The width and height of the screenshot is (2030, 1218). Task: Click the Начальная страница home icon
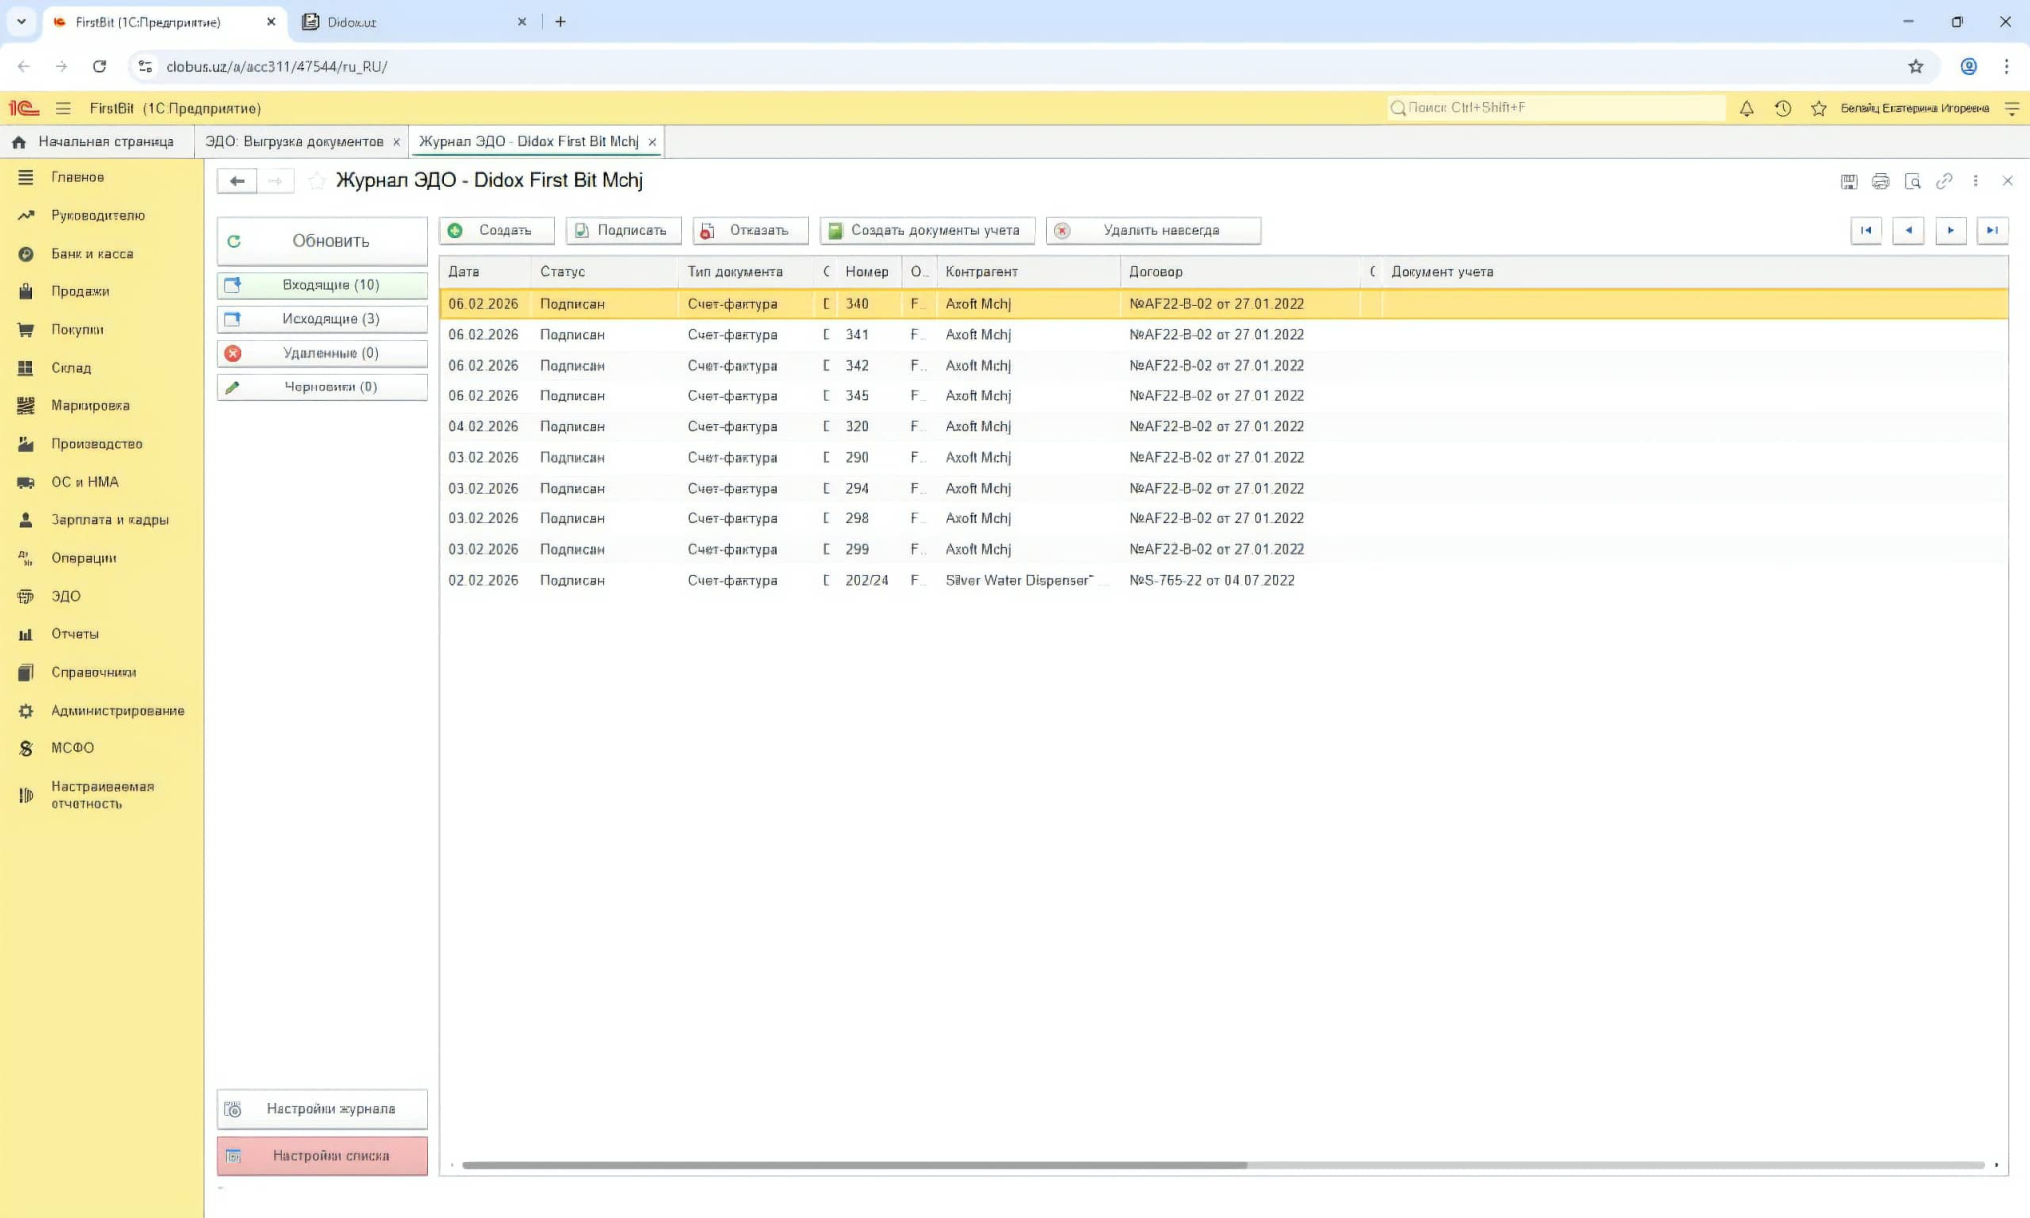coord(19,142)
